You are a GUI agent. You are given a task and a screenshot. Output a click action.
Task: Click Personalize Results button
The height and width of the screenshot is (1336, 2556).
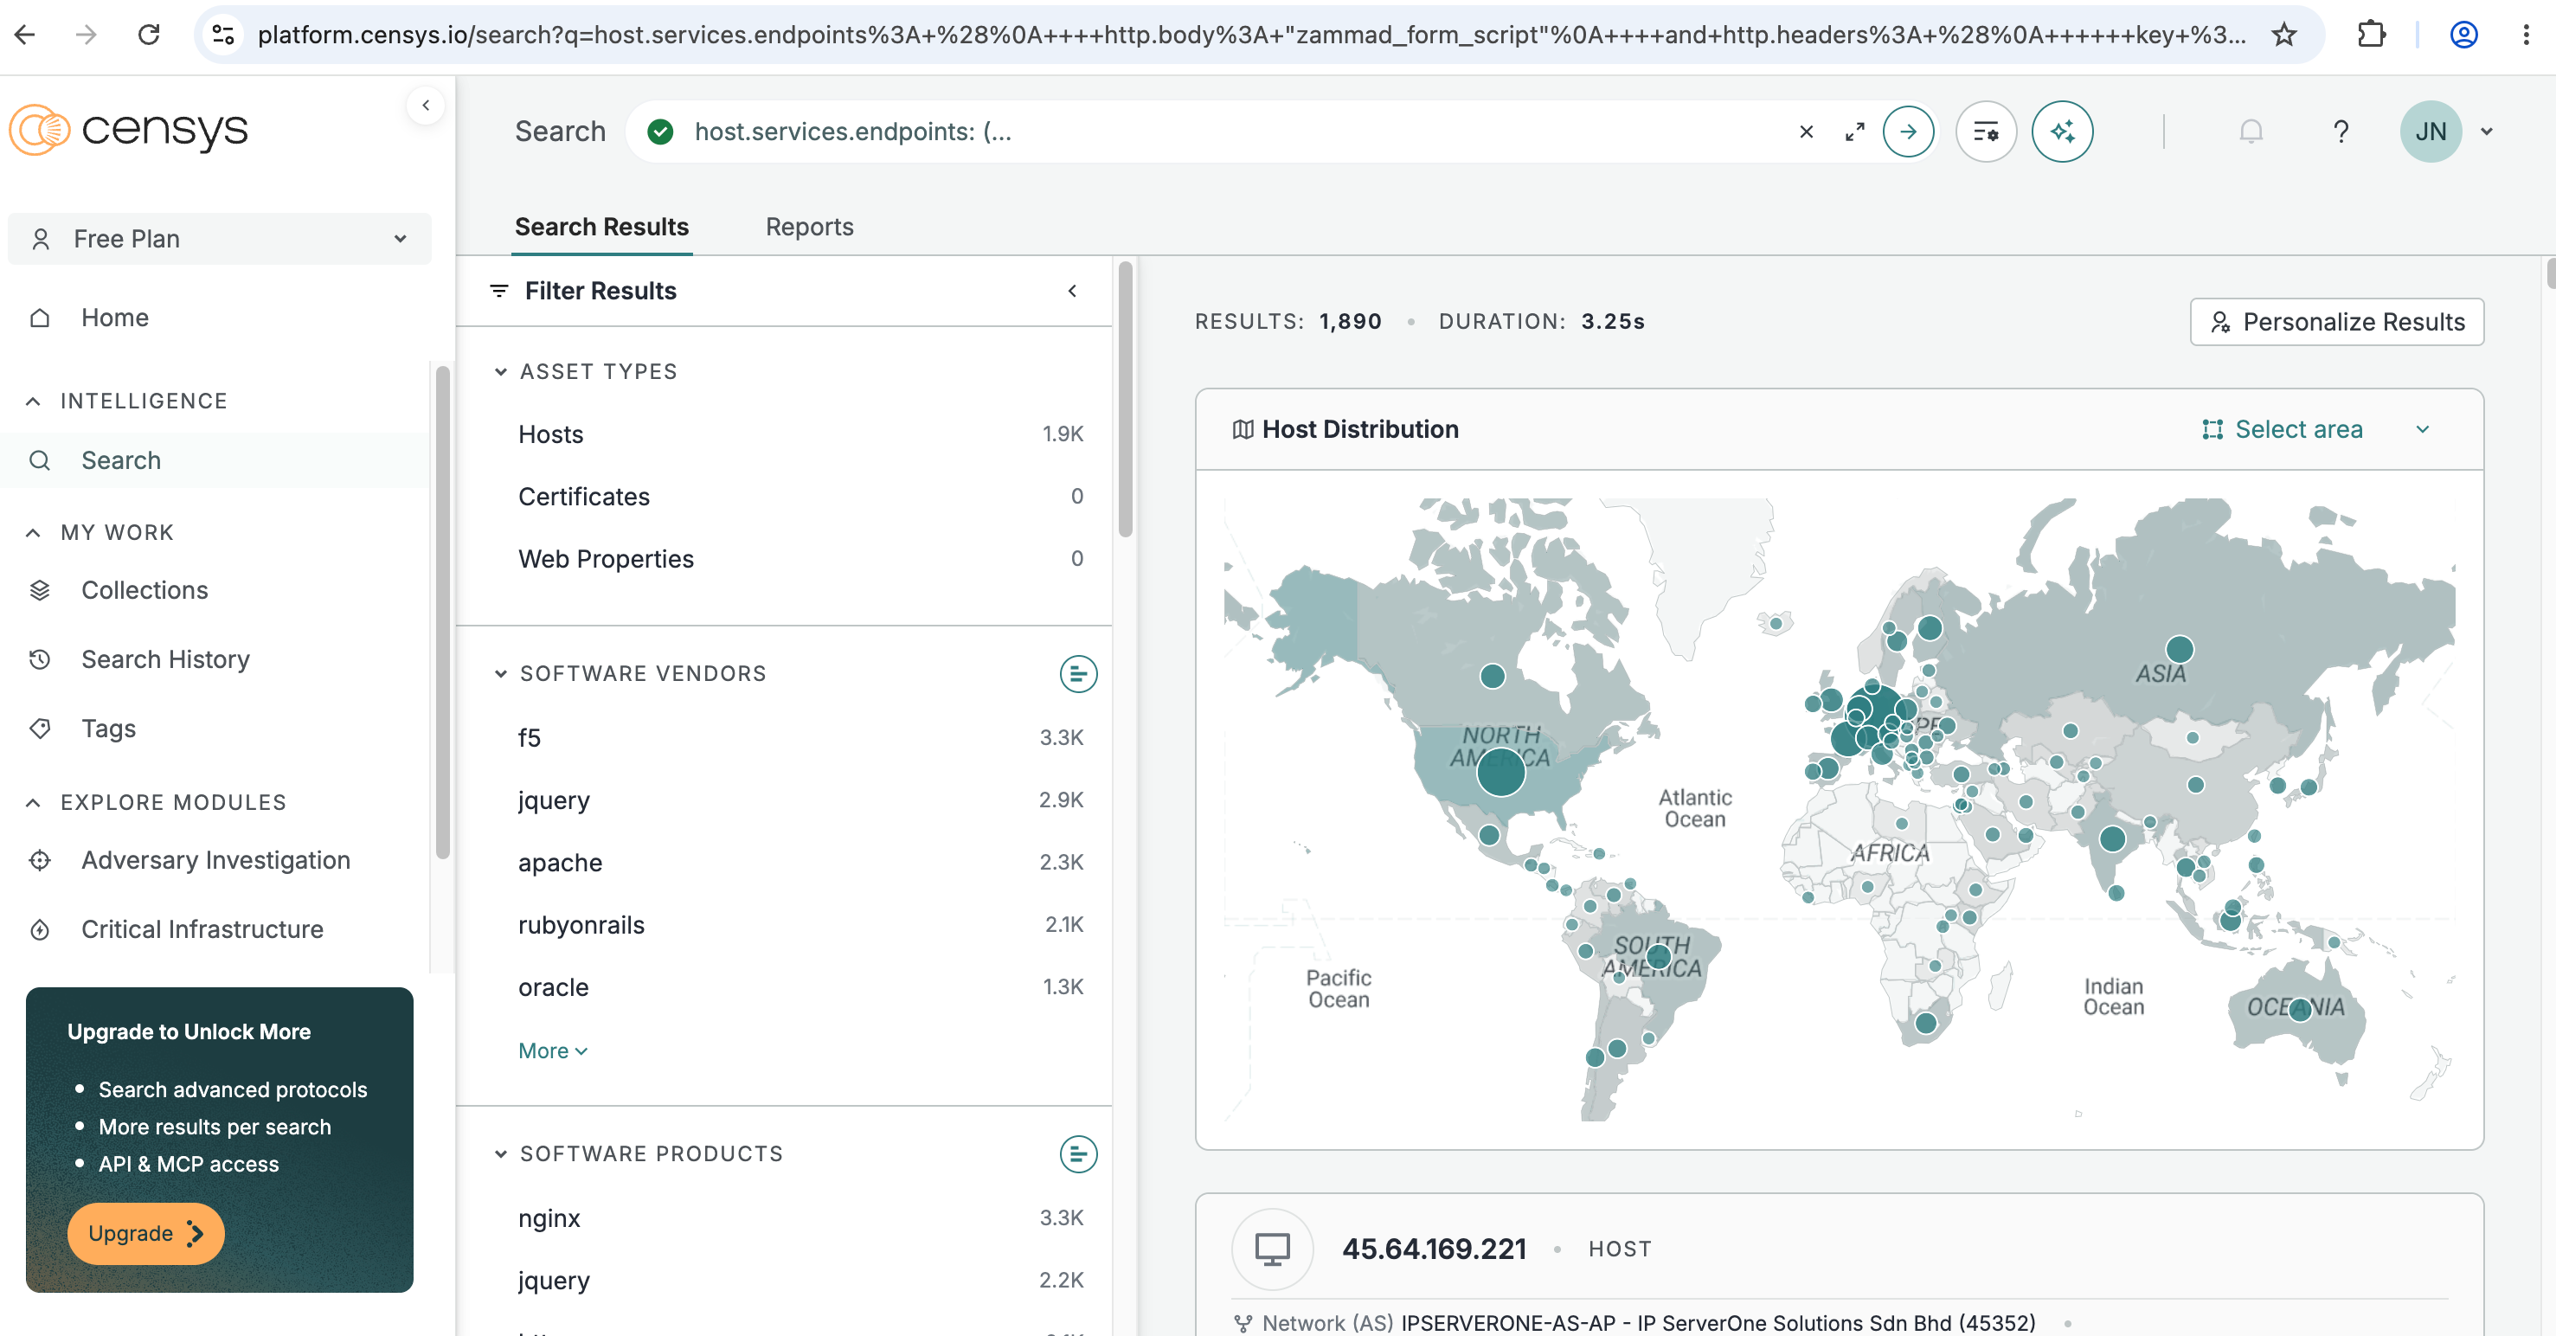click(x=2337, y=322)
